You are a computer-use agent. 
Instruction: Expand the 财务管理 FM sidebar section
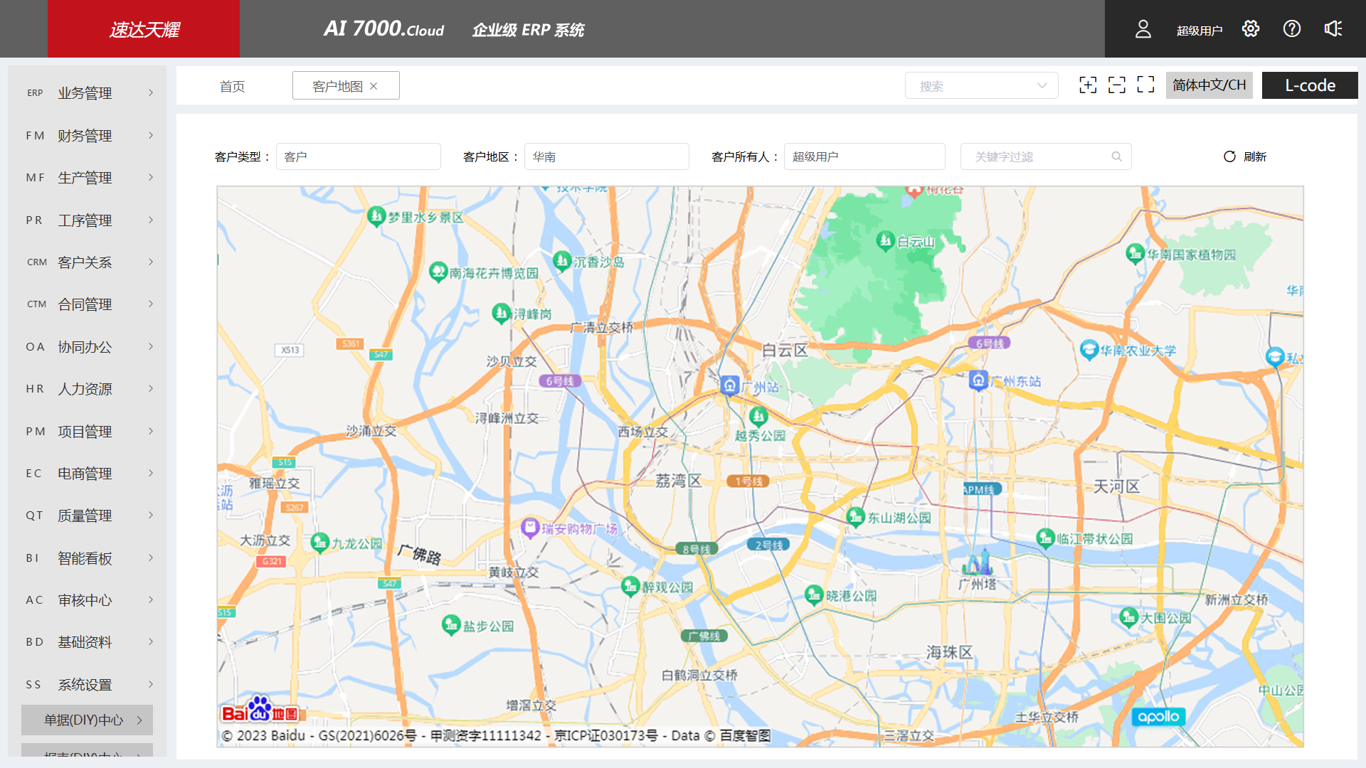point(87,135)
